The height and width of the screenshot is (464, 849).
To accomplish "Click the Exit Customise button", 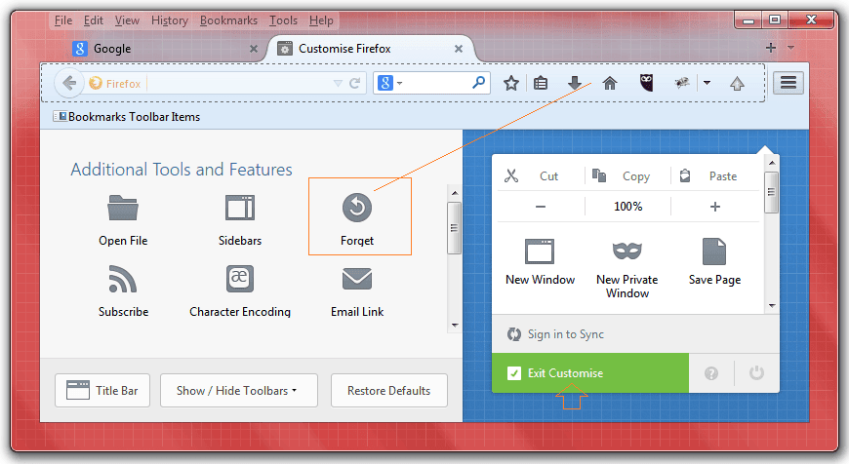I will 590,373.
